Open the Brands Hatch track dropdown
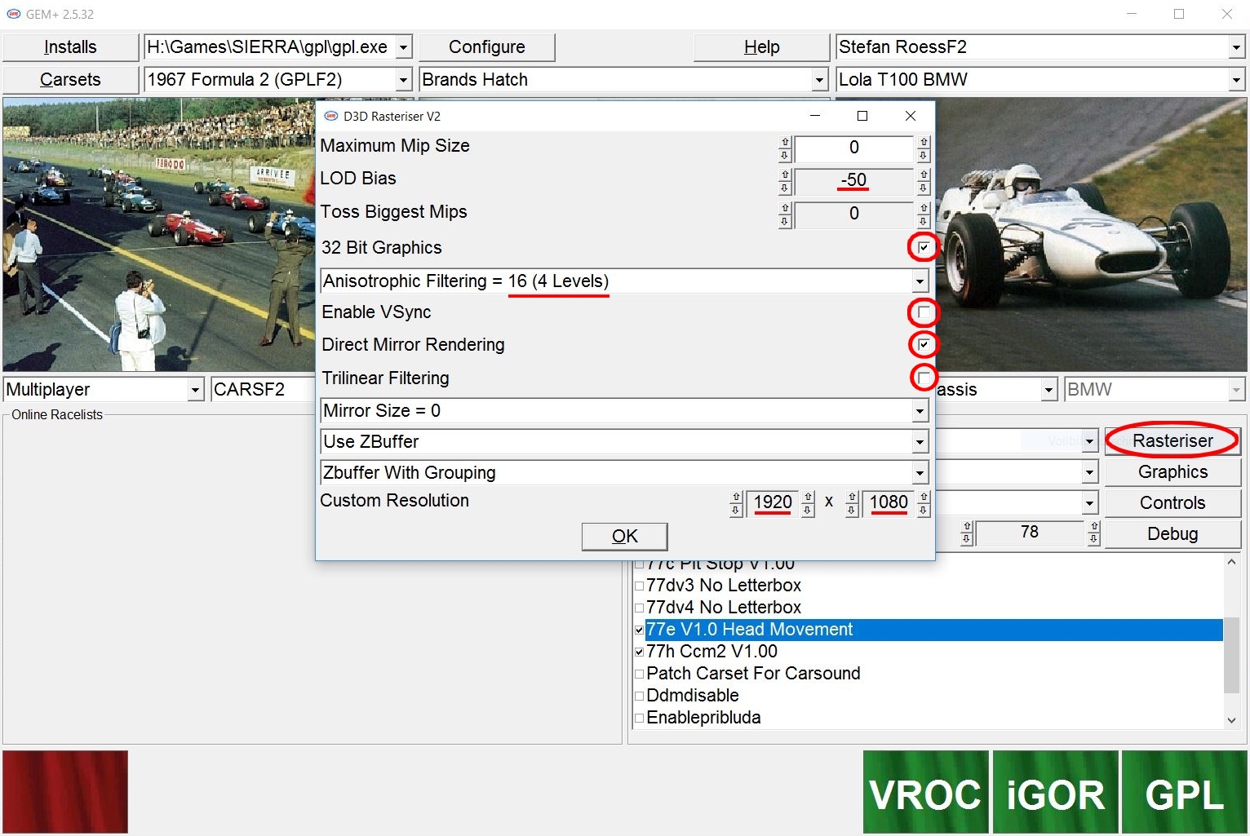The width and height of the screenshot is (1250, 836). coord(819,80)
